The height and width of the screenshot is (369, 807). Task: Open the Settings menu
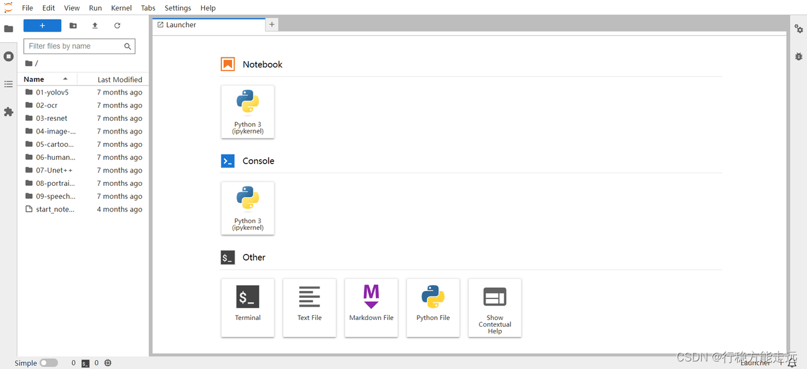pyautogui.click(x=178, y=8)
